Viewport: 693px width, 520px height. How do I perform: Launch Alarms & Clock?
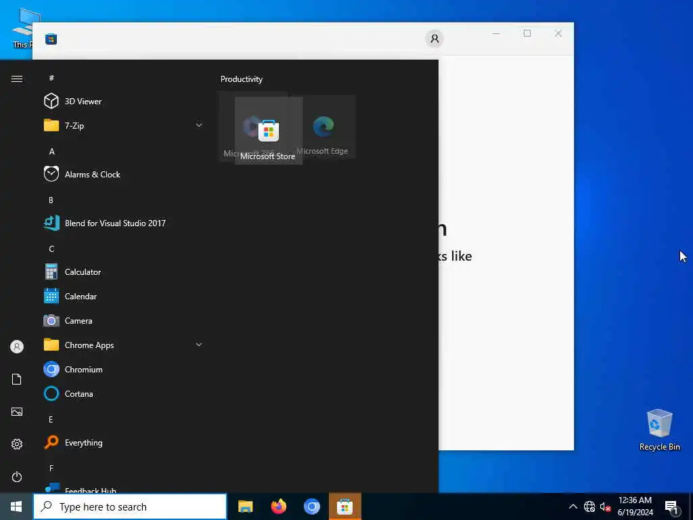124,174
